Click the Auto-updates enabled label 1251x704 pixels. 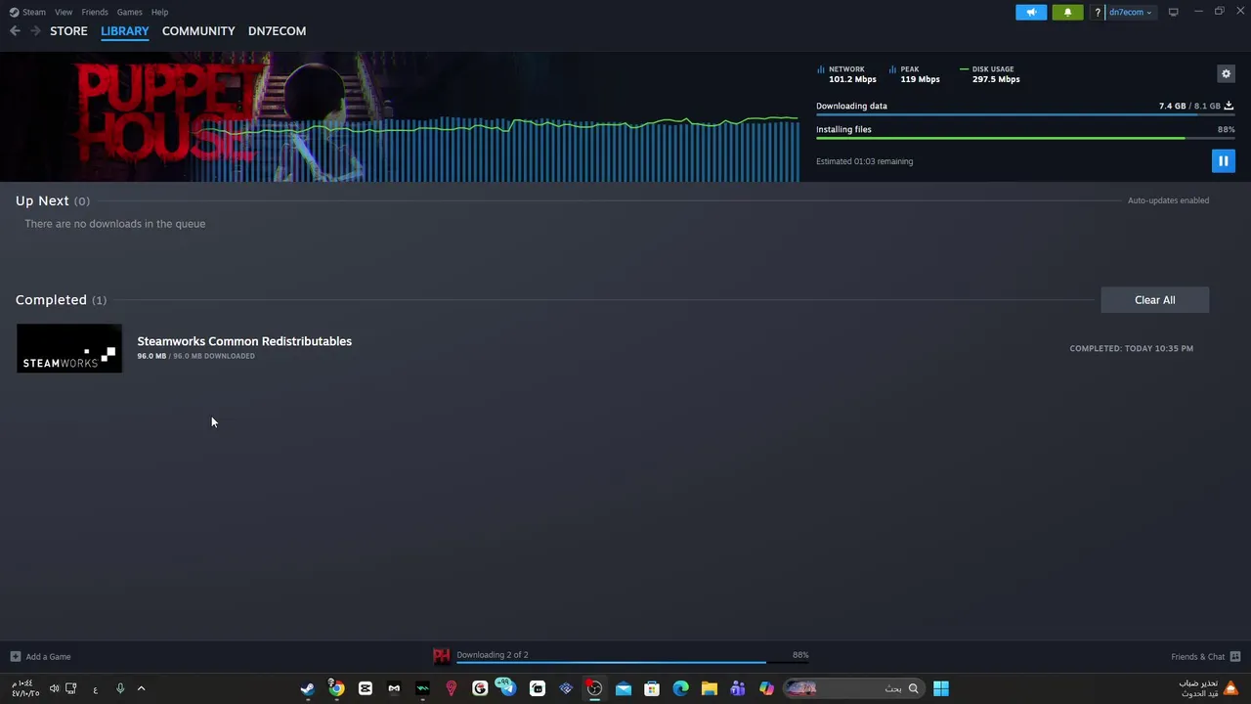coord(1168,200)
